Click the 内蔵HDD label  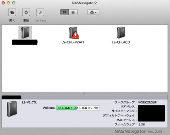(49, 108)
